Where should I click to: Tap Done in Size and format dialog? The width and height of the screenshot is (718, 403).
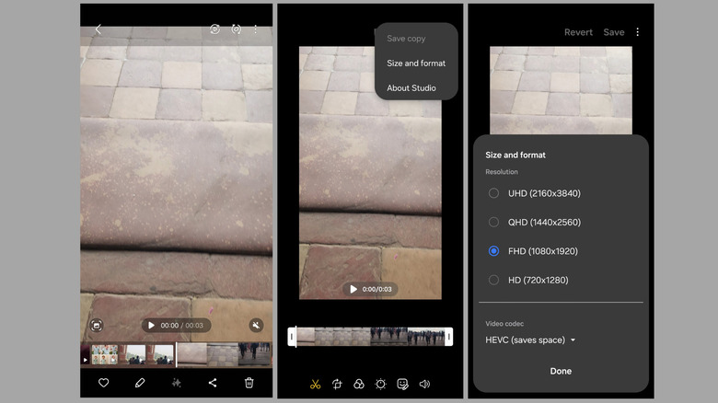click(x=561, y=371)
